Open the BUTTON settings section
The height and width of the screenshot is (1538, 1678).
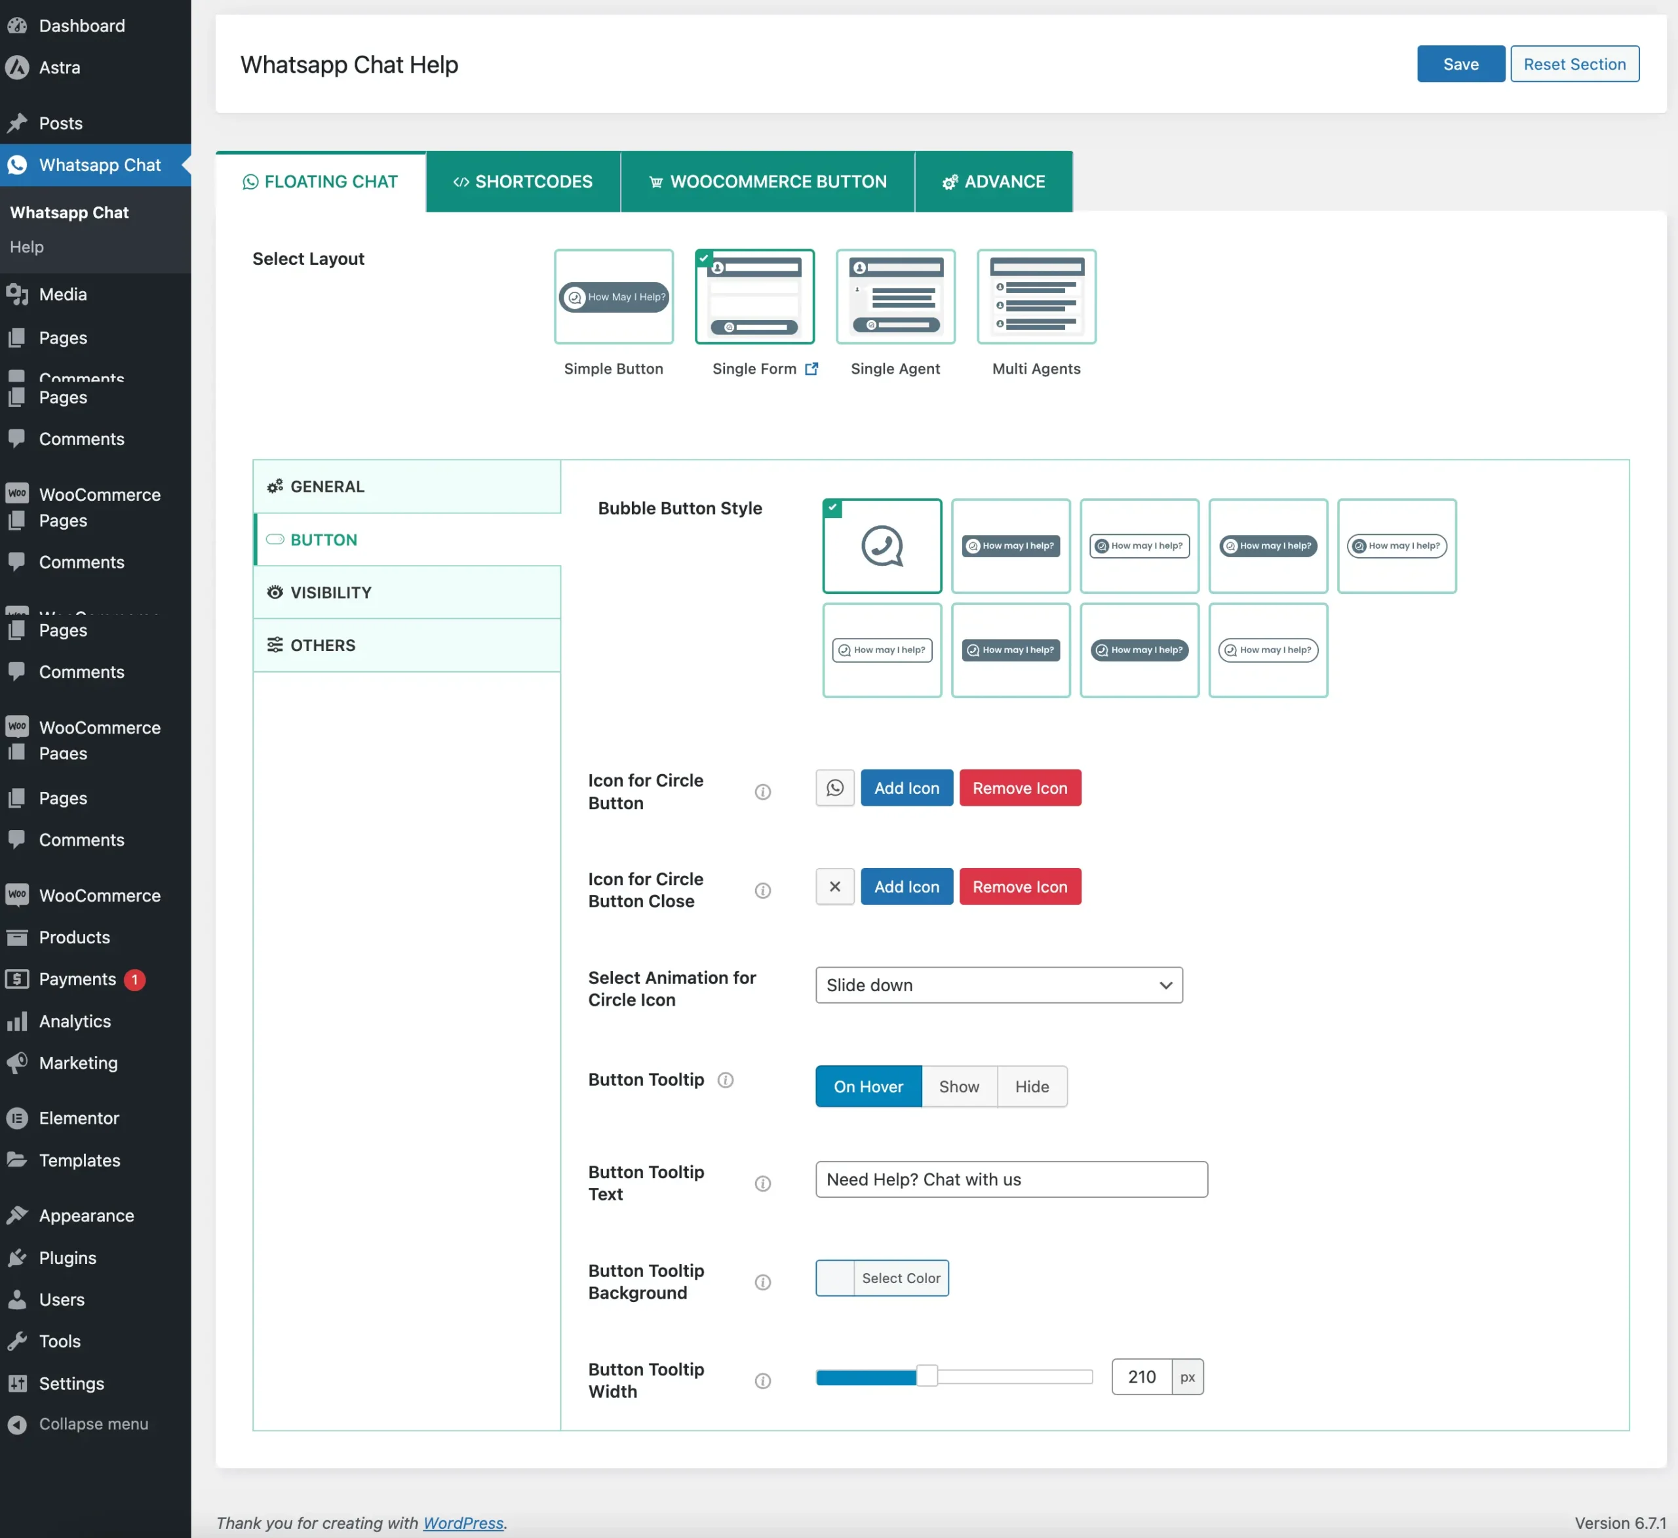pyautogui.click(x=407, y=540)
